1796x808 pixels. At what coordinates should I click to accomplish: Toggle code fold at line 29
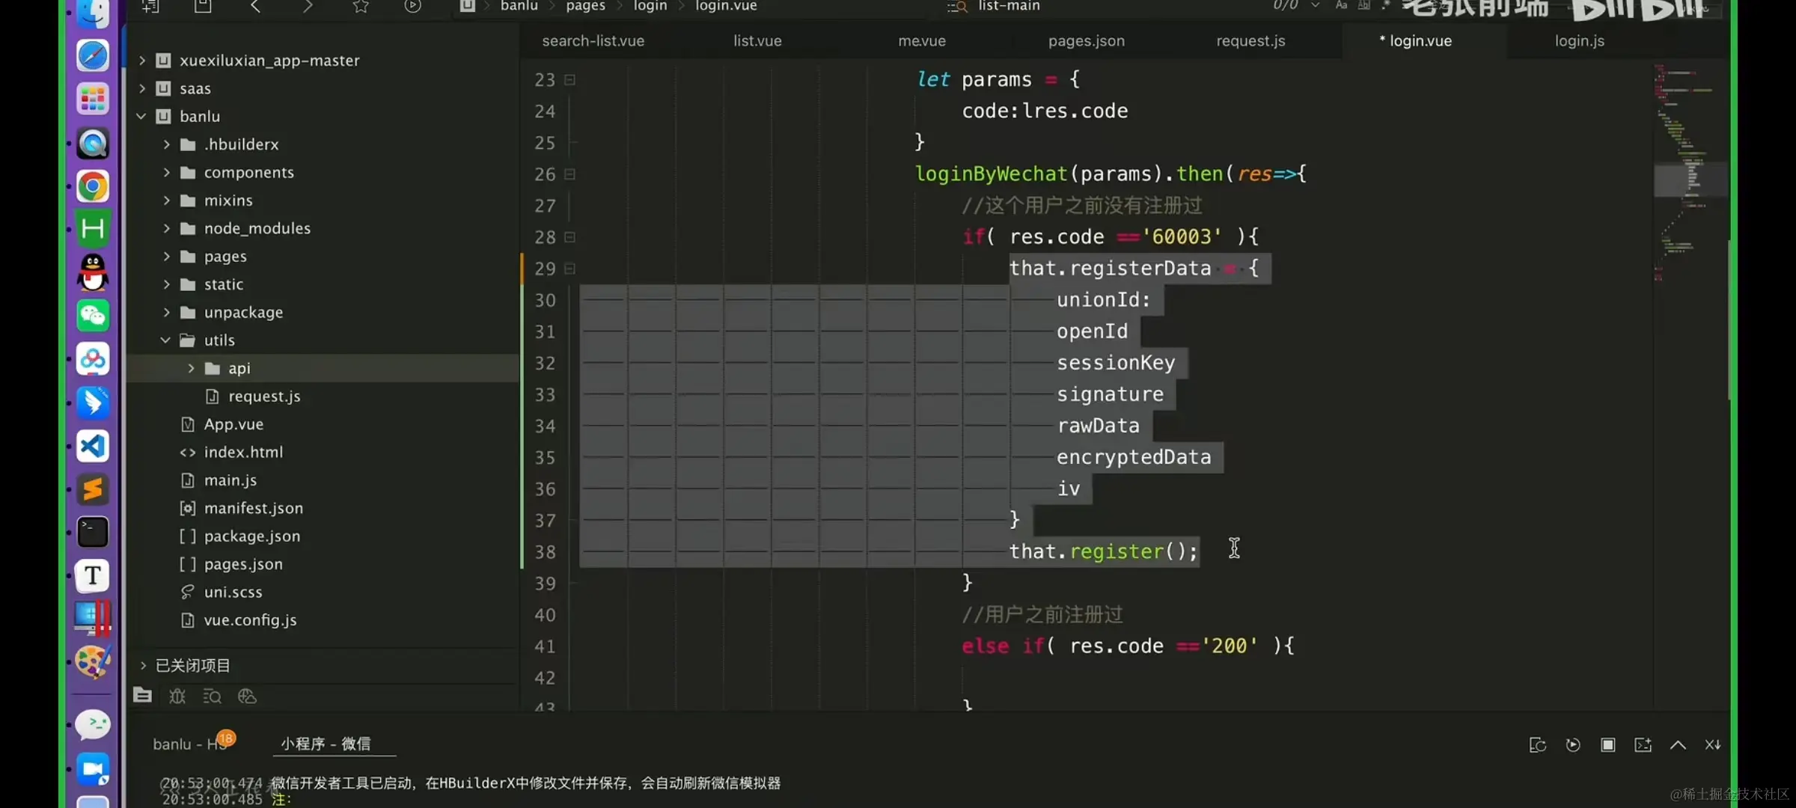click(569, 269)
